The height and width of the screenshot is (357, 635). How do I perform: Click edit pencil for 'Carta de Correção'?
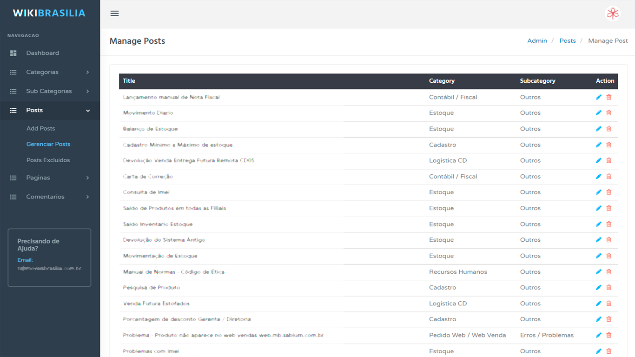(x=598, y=177)
